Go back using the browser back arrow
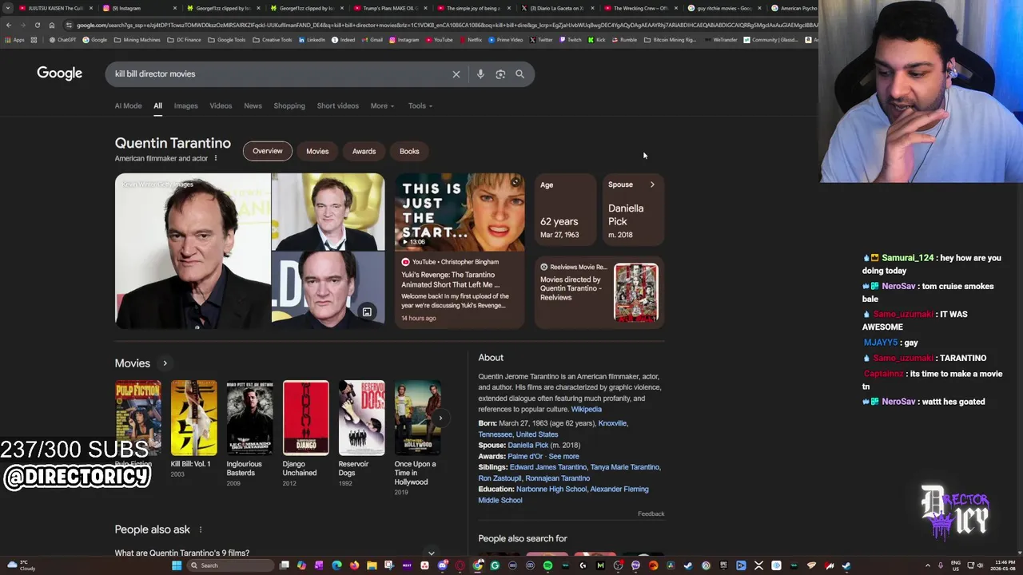Screen dimensions: 1023x575 click(9, 25)
